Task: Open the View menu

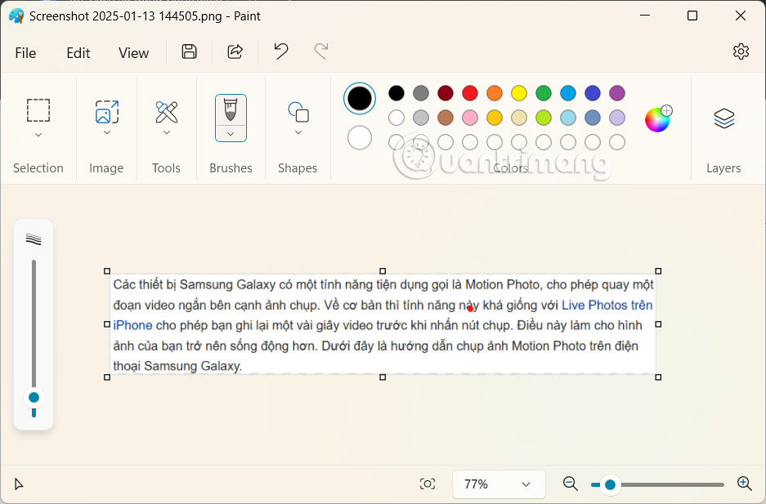Action: [x=133, y=52]
